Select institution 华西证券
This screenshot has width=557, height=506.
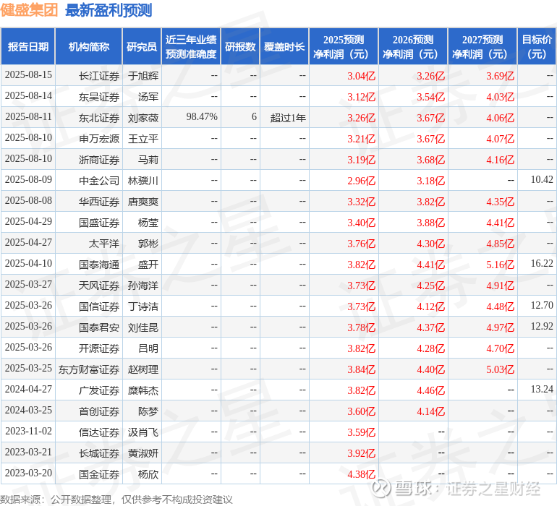click(99, 202)
